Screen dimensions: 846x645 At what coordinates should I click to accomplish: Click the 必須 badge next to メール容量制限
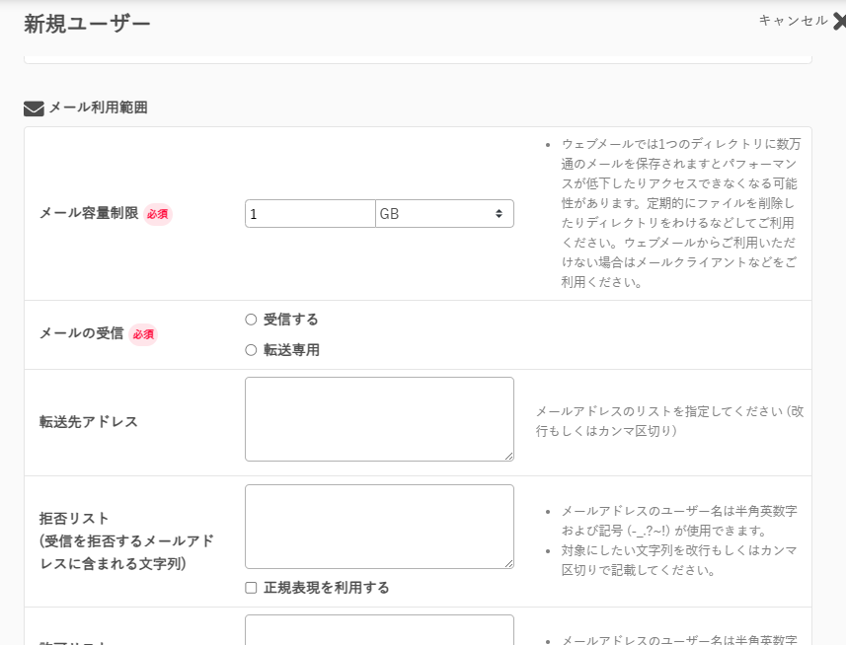tap(158, 214)
